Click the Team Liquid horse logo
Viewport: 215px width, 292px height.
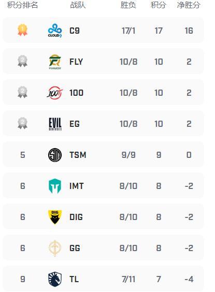click(x=55, y=279)
